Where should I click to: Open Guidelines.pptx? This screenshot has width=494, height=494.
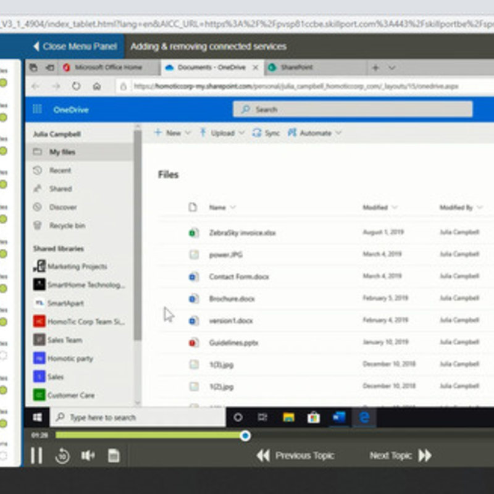pos(233,343)
